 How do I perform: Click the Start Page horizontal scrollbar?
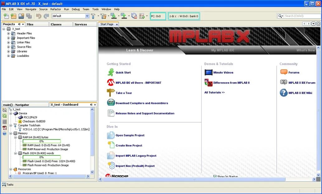pos(194,179)
